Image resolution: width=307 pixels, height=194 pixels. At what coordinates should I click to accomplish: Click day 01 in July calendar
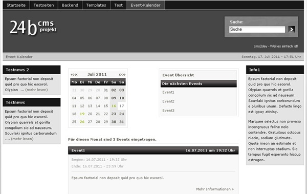tap(106, 90)
